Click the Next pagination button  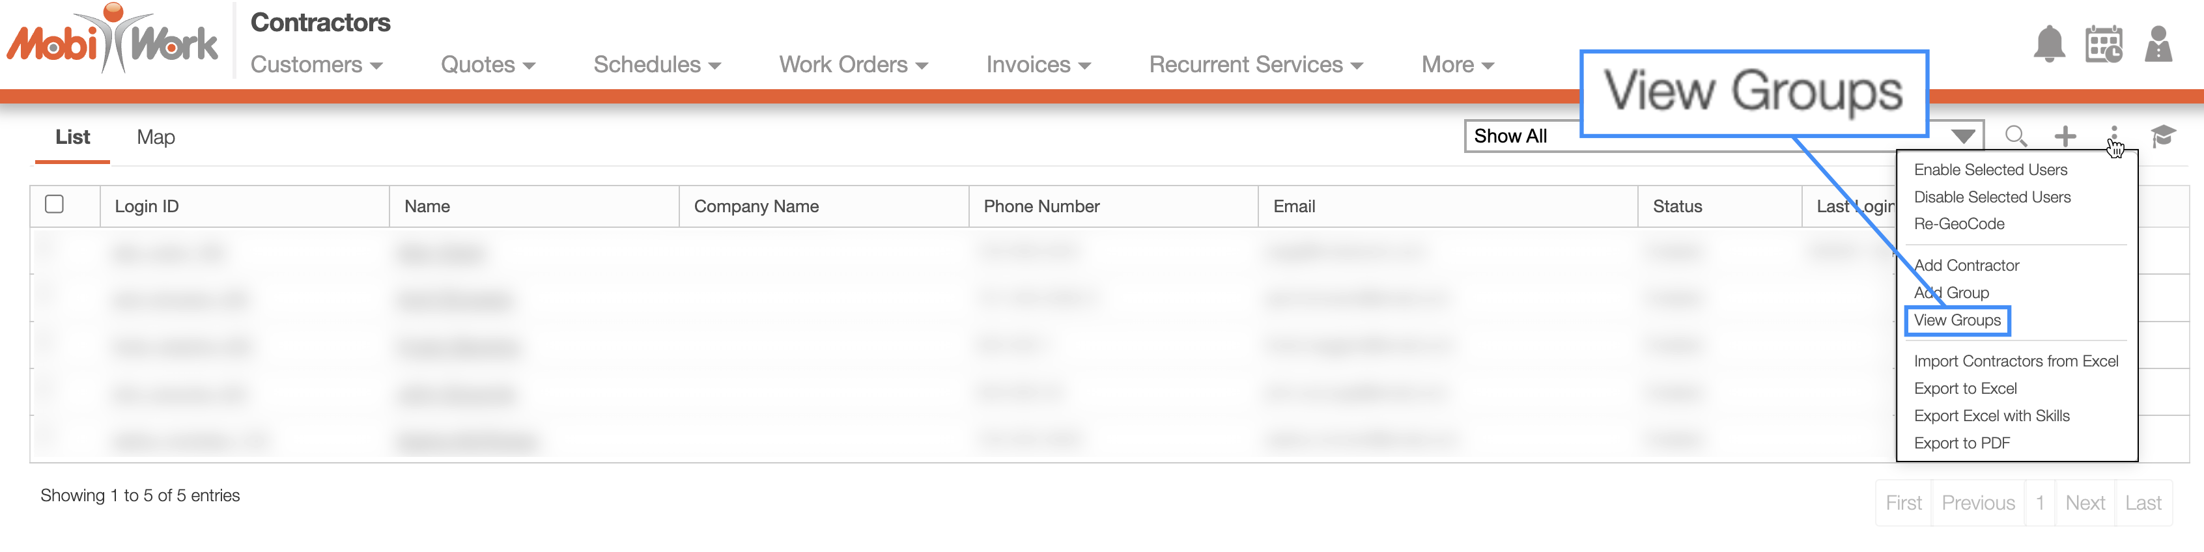tap(2084, 503)
